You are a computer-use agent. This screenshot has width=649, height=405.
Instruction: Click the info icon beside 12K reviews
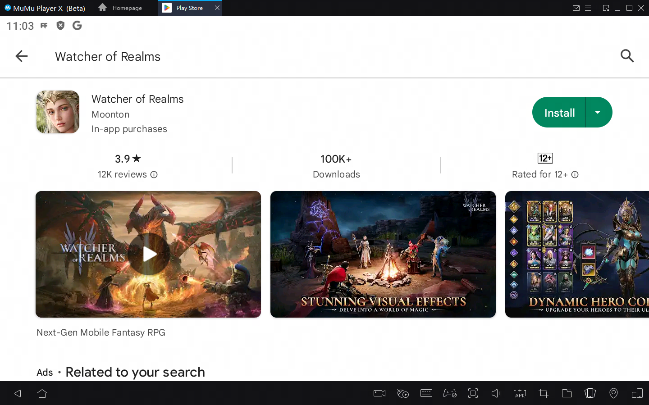[154, 175]
